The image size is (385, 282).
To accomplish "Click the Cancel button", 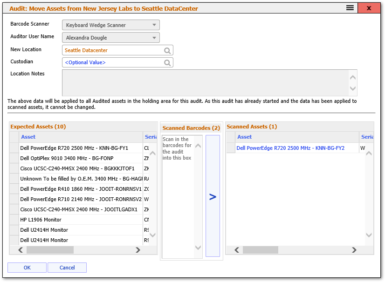I will coord(67,267).
